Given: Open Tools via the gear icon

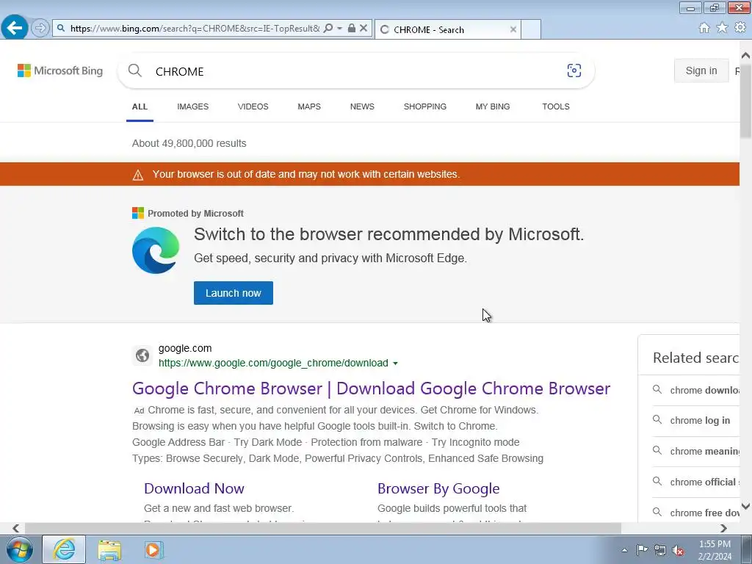Looking at the screenshot, I should [740, 28].
